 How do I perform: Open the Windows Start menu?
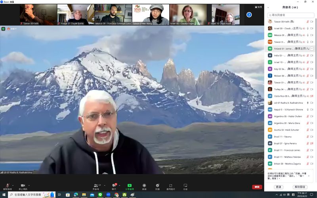4,195
